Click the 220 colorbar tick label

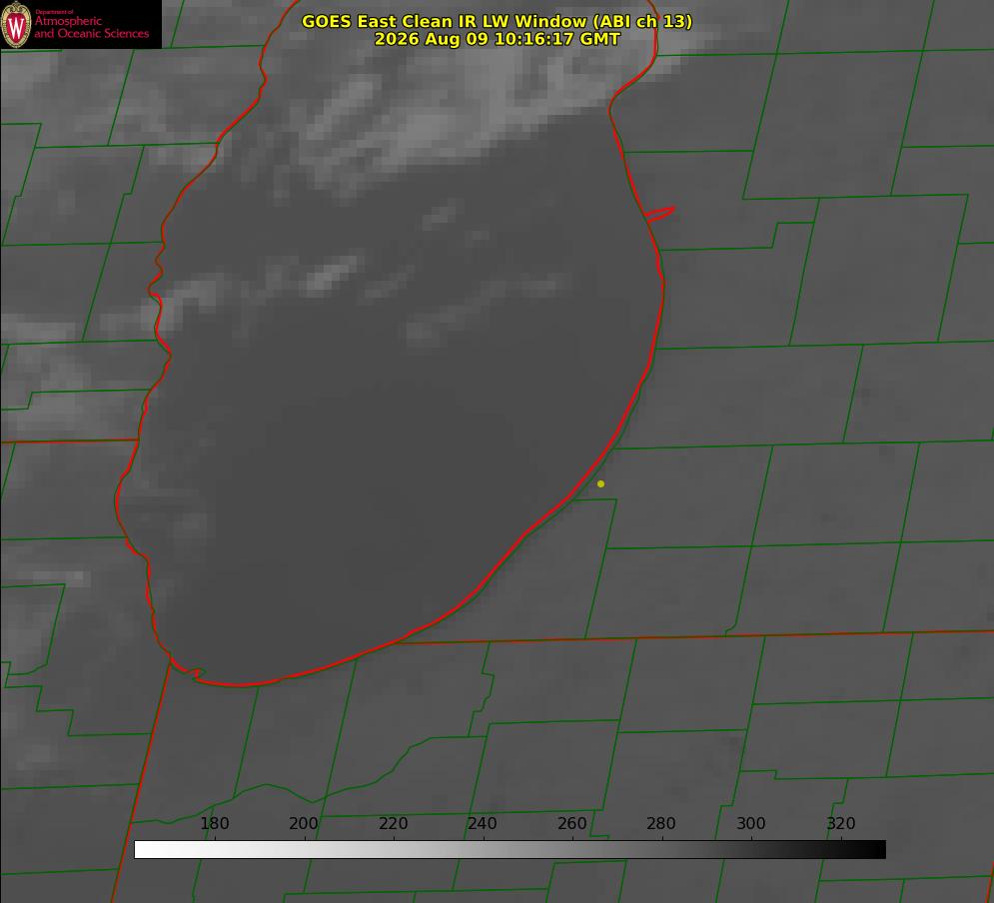click(x=393, y=823)
